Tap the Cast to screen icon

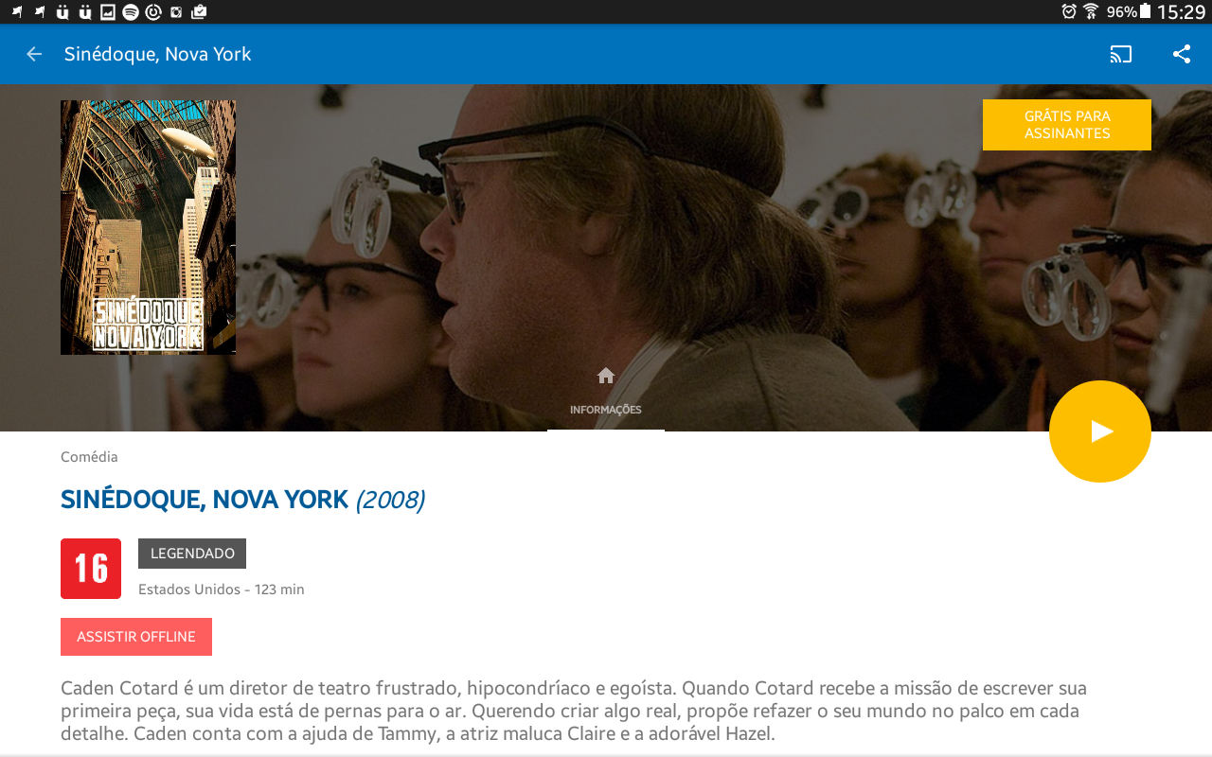[1121, 54]
